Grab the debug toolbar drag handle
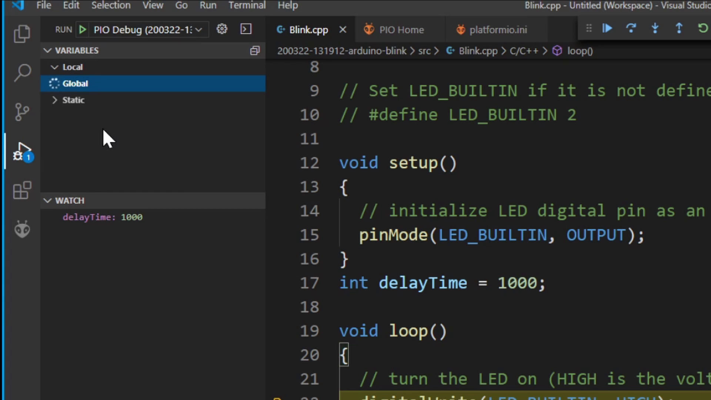Viewport: 711px width, 400px height. coord(589,28)
